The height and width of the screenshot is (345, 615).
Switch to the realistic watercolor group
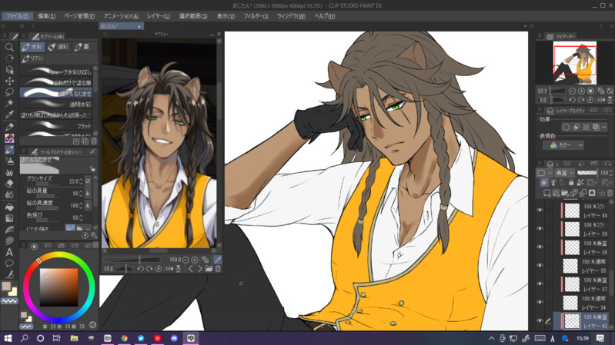point(33,58)
